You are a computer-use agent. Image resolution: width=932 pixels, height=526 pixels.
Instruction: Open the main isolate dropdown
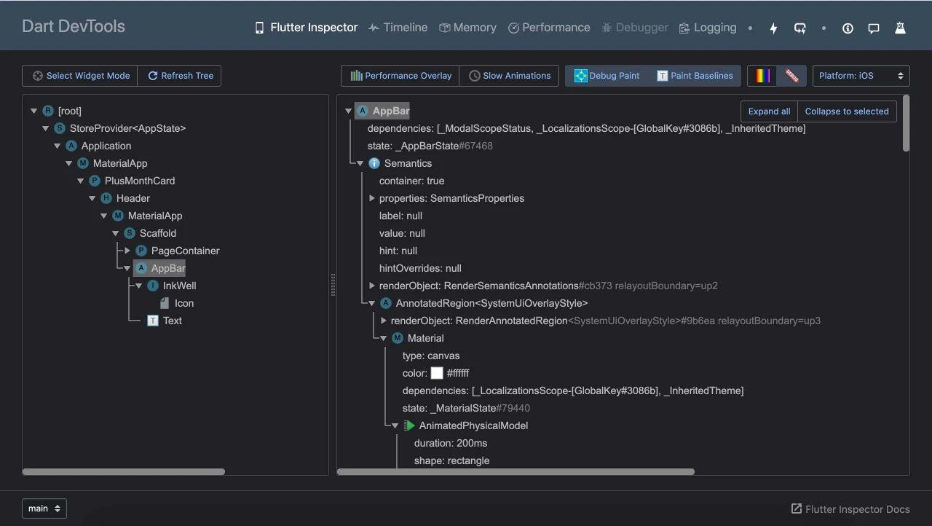(44, 509)
